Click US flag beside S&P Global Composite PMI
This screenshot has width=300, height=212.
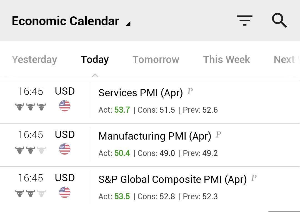[65, 192]
